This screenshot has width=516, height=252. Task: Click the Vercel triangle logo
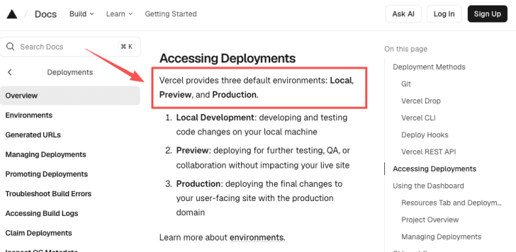12,14
